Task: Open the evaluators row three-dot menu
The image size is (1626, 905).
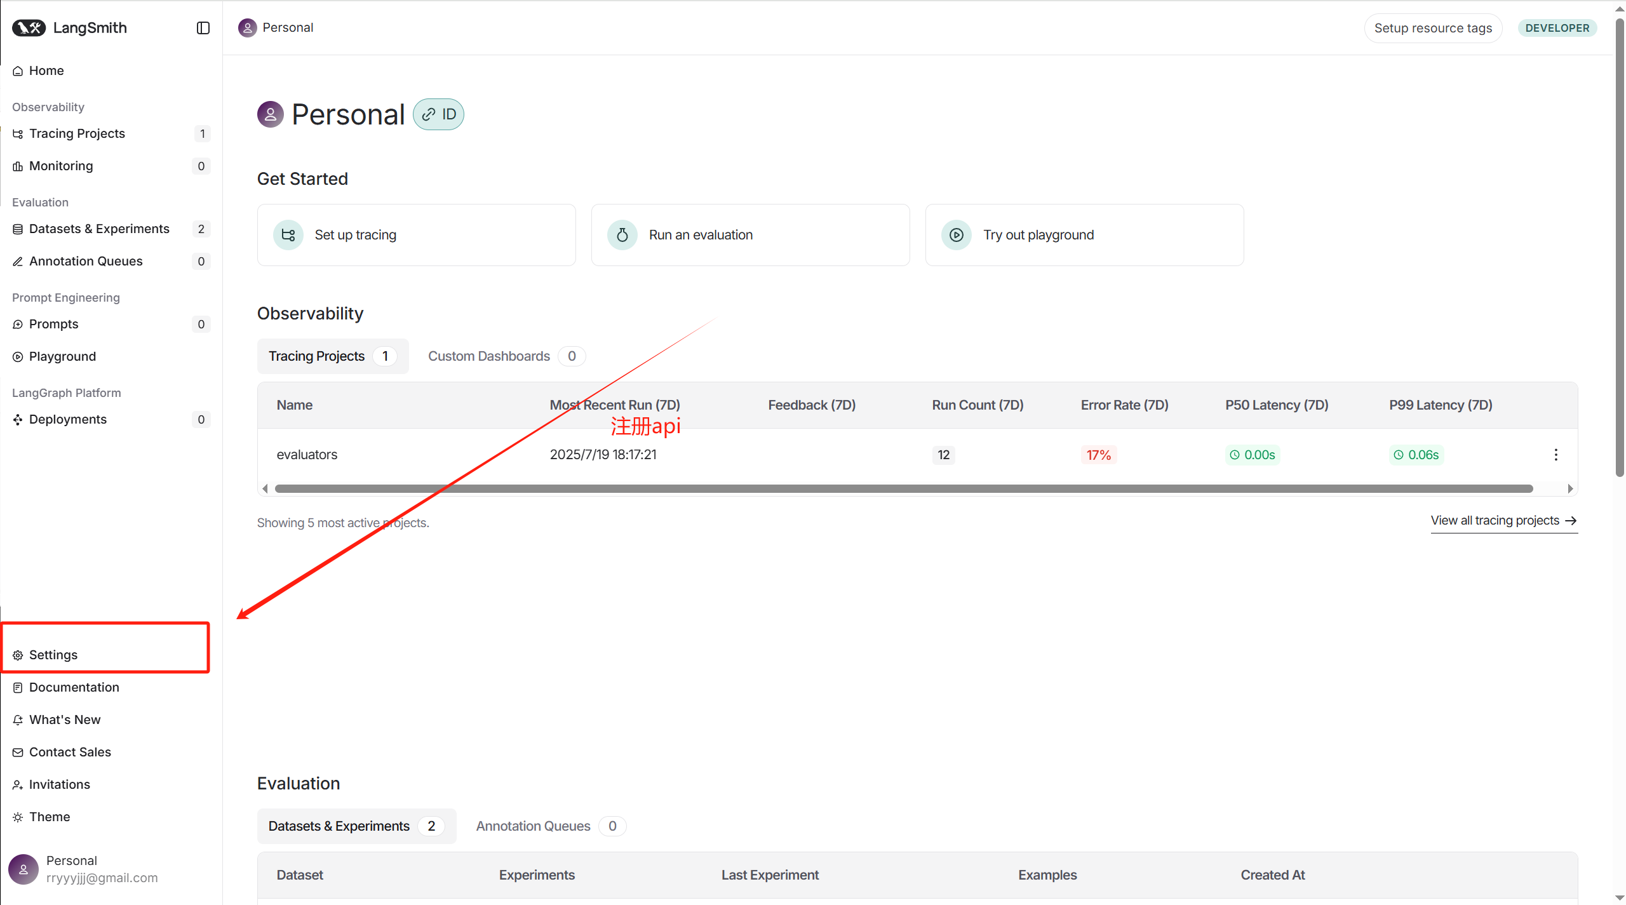Action: tap(1555, 455)
